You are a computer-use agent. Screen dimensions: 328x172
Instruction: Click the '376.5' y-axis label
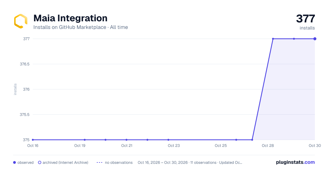(25, 64)
